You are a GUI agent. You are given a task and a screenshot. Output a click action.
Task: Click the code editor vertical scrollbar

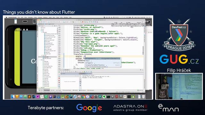(143, 50)
